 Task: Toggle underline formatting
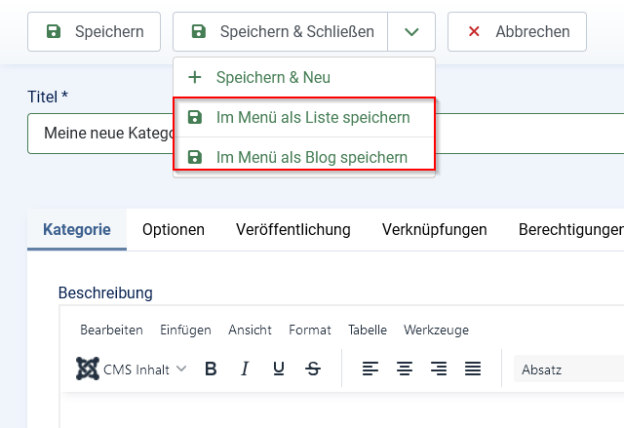[279, 370]
